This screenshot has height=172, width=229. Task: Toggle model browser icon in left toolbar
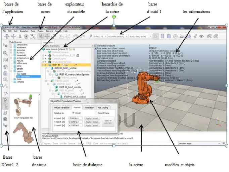tap(5, 100)
